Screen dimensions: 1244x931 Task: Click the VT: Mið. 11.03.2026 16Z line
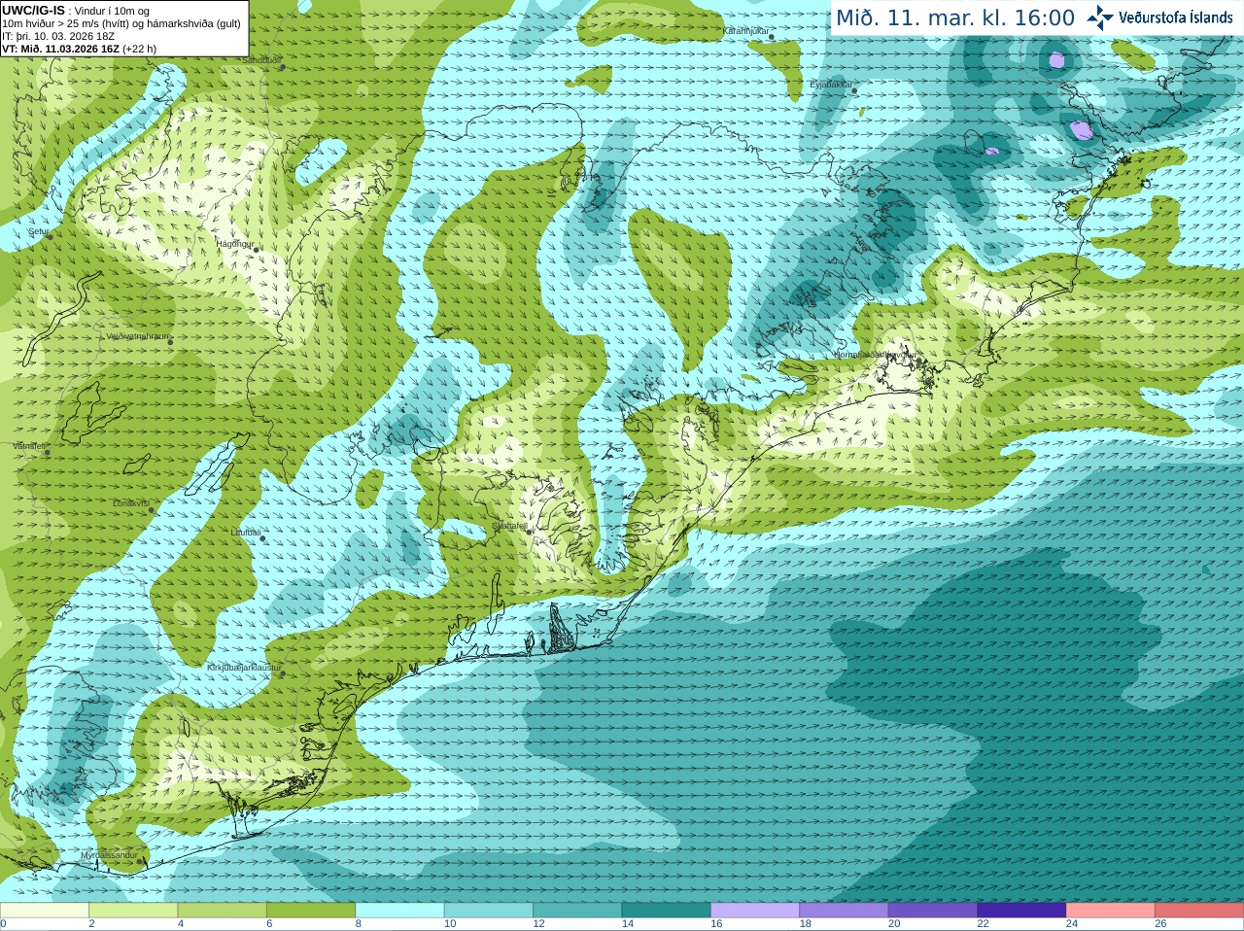(x=79, y=49)
